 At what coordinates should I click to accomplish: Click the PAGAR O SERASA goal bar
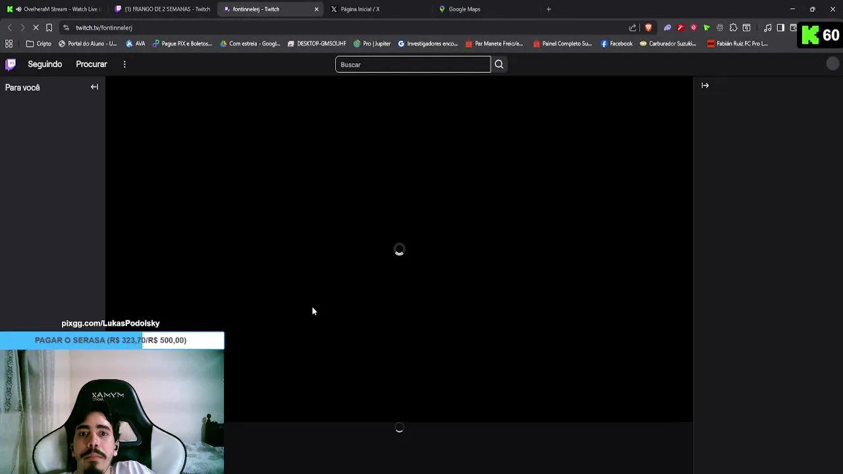112,340
